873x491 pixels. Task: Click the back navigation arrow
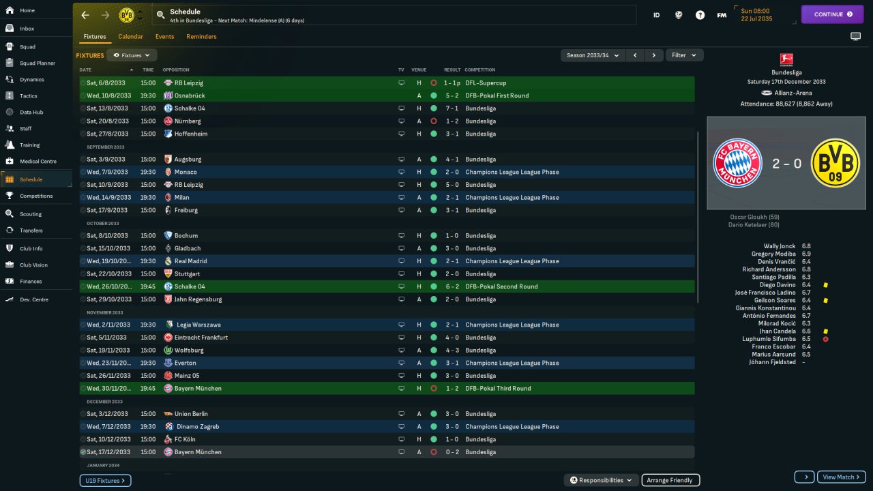(x=85, y=14)
